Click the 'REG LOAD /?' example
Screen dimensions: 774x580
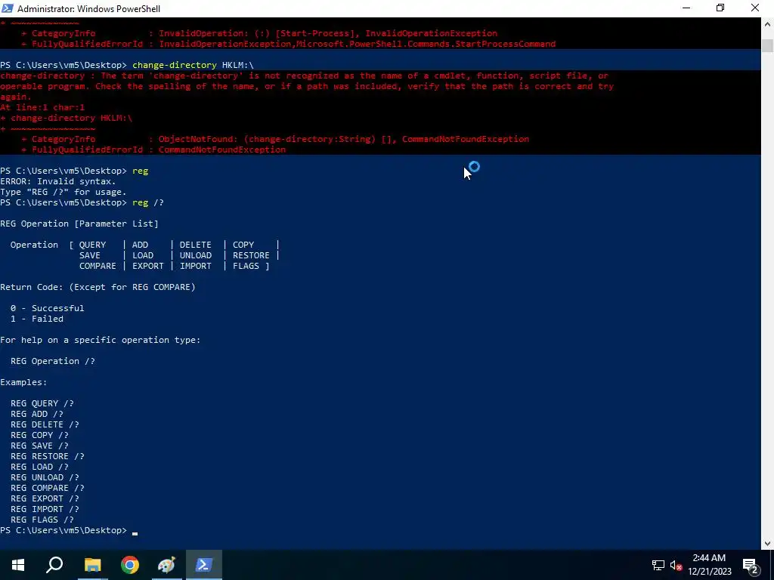tap(39, 467)
